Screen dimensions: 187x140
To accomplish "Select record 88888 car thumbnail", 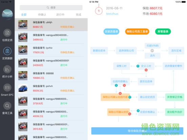I will click(x=23, y=76).
